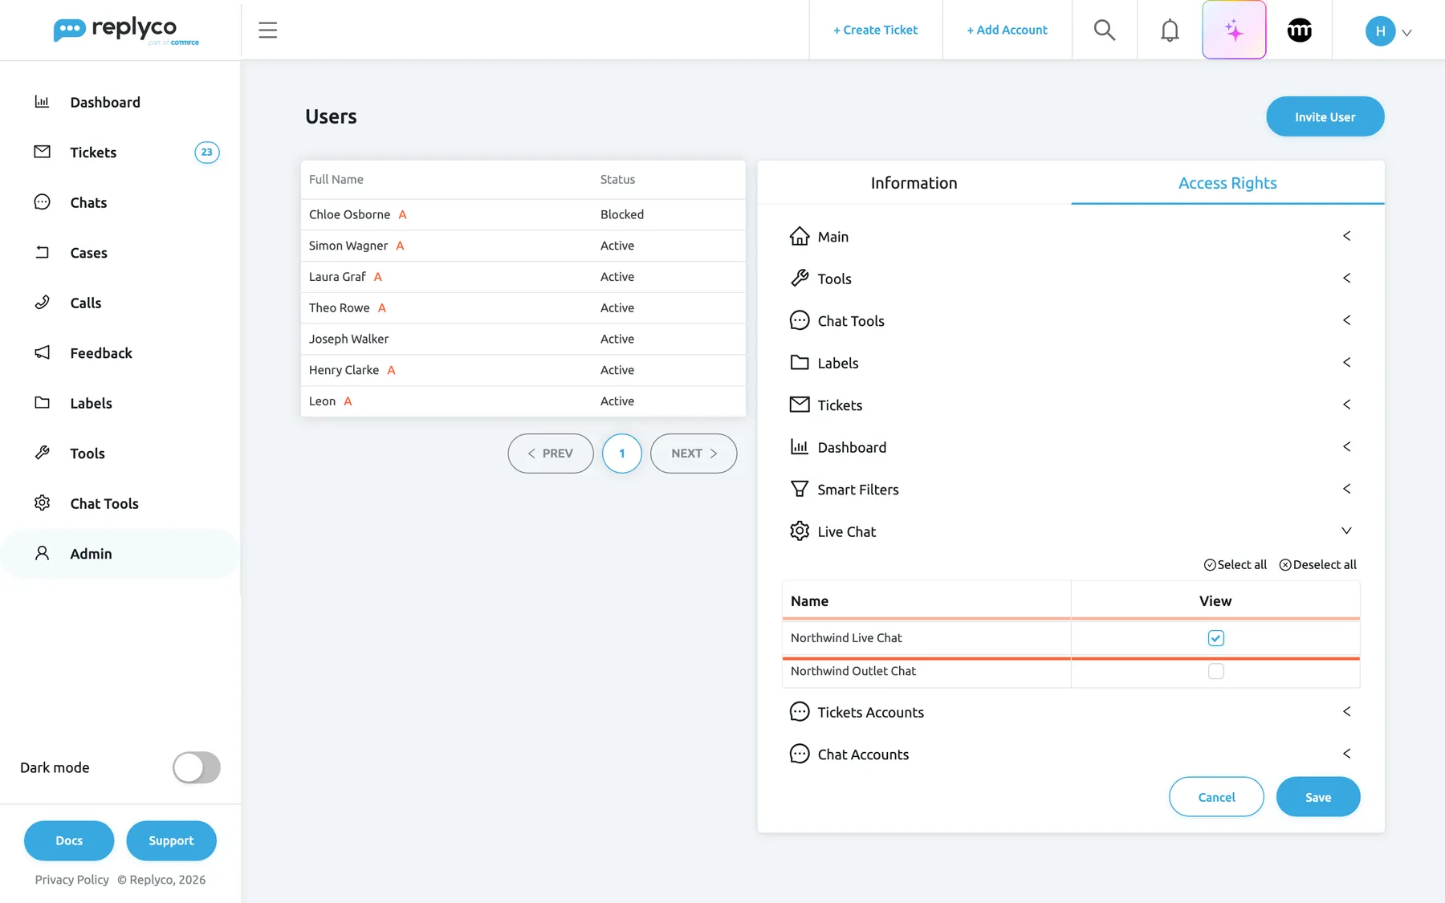The image size is (1445, 903).
Task: Check the Northwind Outlet Chat View checkbox
Action: pos(1216,671)
